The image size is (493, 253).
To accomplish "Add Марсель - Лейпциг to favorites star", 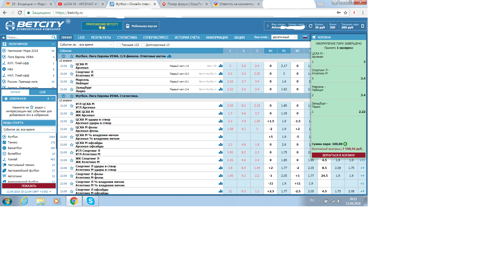I will click(72, 82).
